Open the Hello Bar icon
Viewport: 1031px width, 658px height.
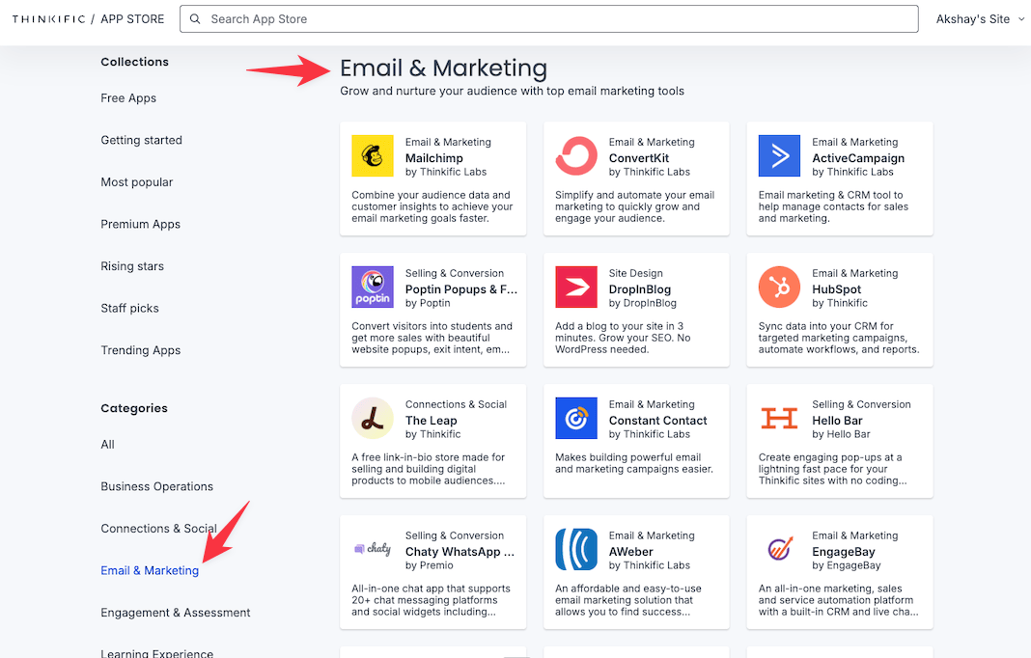point(779,418)
